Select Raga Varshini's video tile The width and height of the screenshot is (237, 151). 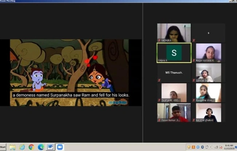click(209, 53)
